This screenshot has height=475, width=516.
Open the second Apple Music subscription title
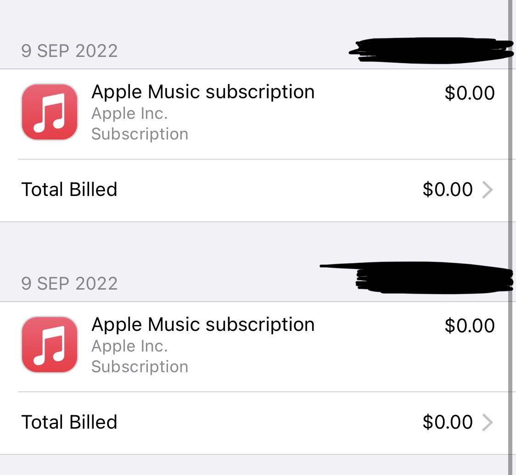[203, 325]
